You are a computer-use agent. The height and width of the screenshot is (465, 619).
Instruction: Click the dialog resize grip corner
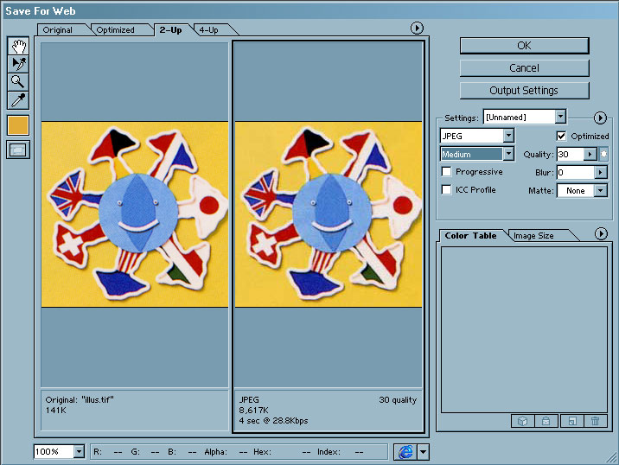click(612, 458)
